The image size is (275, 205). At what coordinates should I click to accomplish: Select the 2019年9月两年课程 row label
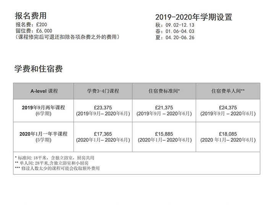tap(44, 108)
